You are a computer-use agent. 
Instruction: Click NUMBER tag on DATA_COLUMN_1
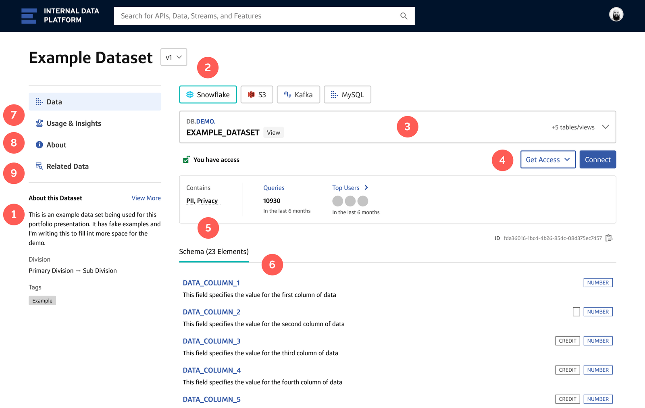point(598,283)
